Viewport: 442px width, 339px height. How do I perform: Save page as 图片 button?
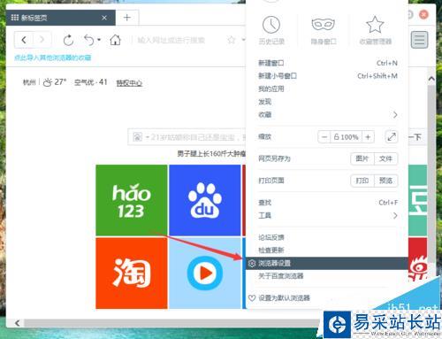(362, 158)
